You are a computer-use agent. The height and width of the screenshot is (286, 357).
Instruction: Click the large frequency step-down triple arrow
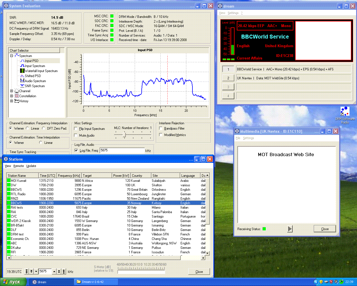point(27,271)
